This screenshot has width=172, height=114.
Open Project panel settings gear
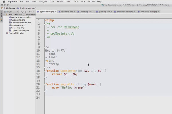30,12
